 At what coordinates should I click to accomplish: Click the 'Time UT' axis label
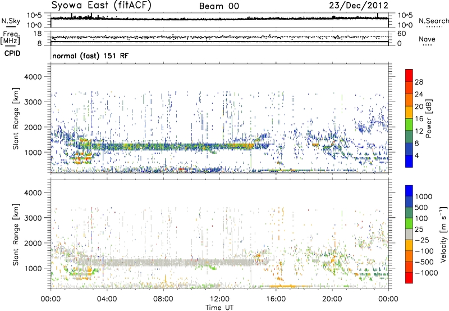(x=219, y=308)
